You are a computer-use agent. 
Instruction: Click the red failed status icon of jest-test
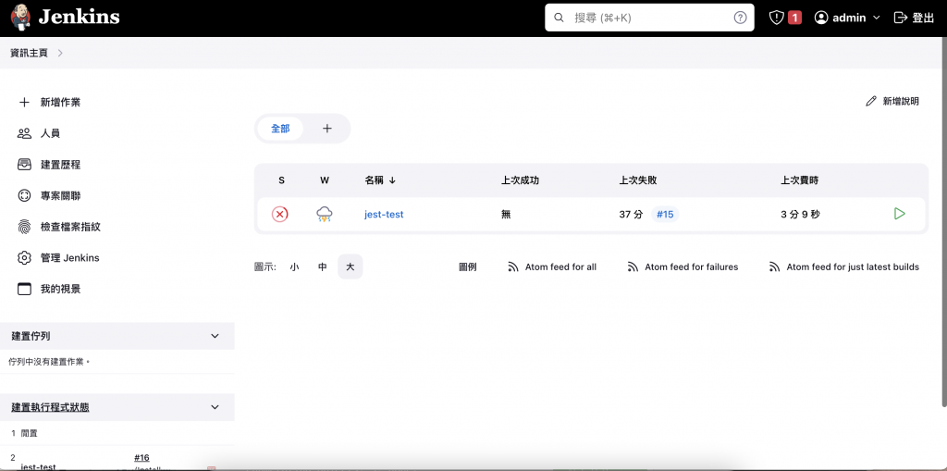tap(279, 214)
